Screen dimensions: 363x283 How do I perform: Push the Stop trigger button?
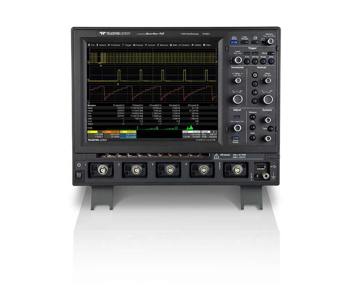point(271,62)
